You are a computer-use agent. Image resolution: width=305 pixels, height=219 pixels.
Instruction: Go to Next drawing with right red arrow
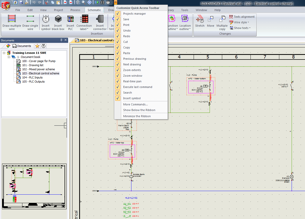[71, 2]
